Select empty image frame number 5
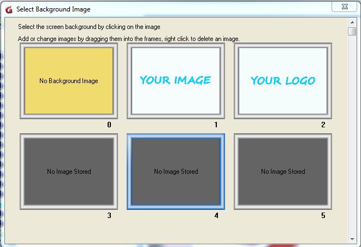This screenshot has width=361, height=247. (282, 172)
